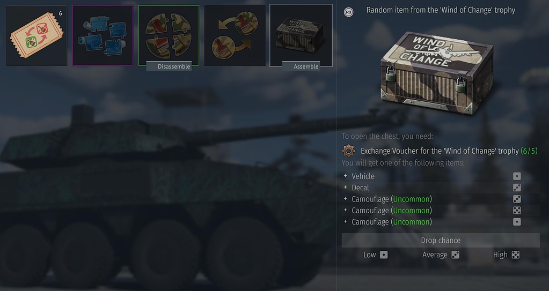Screen dimensions: 549x291
Task: Click the Average drop chance dice icon
Action: pos(455,255)
